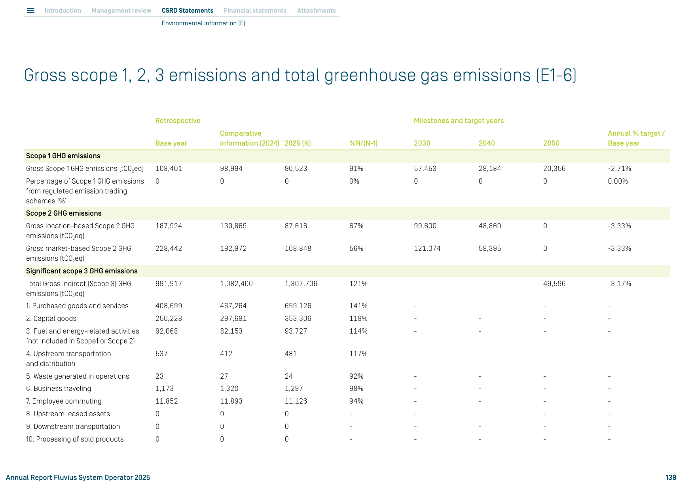Screen dimensions: 694x491
Task: Select the Milestones and target years header
Action: pyautogui.click(x=459, y=121)
